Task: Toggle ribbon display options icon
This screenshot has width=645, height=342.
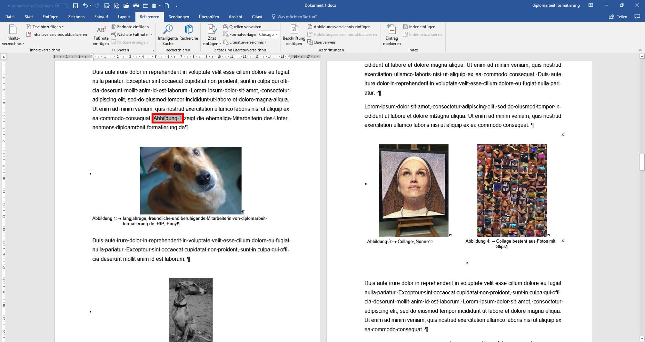Action: tap(590, 5)
